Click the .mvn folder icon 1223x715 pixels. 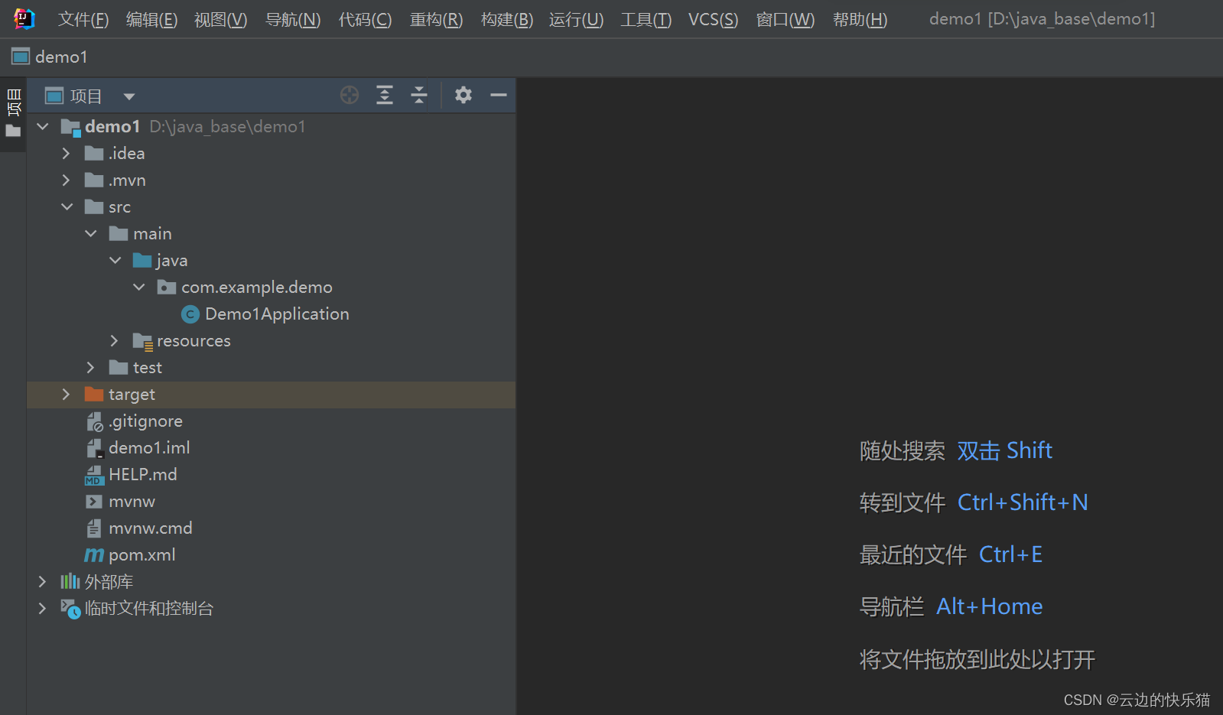(94, 180)
